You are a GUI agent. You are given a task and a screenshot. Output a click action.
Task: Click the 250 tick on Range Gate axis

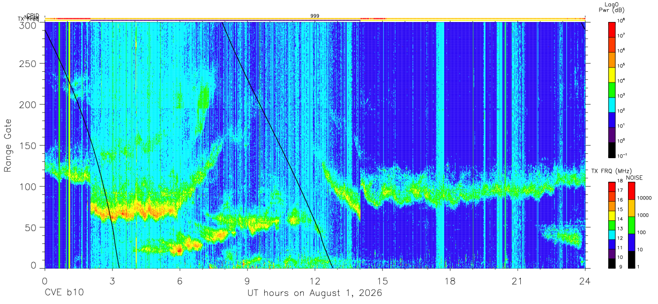click(28, 64)
